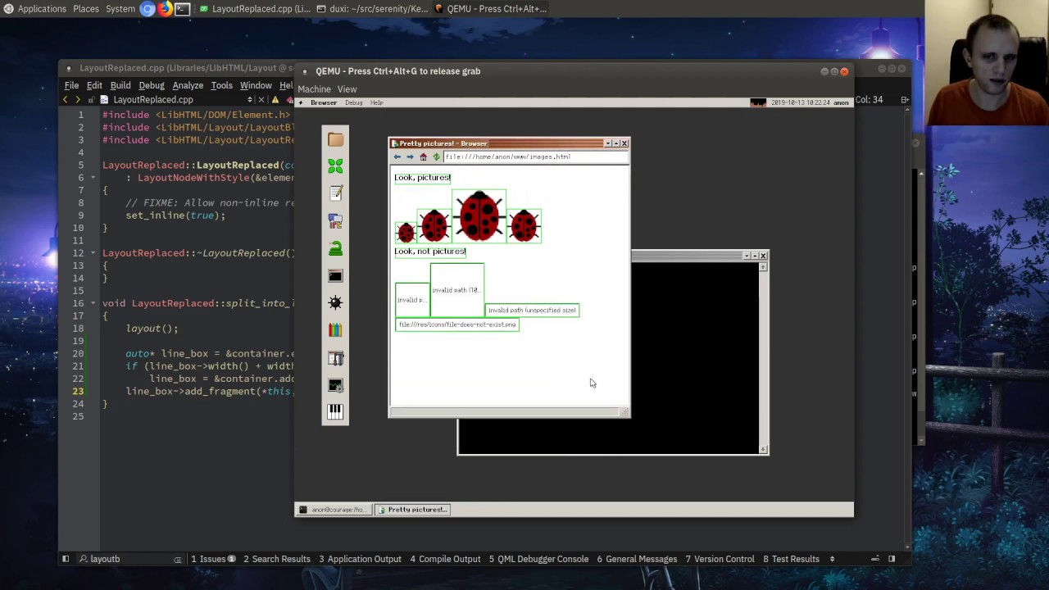This screenshot has height=590, width=1049.
Task: Click the layoutb locator search field
Action: tap(131, 559)
